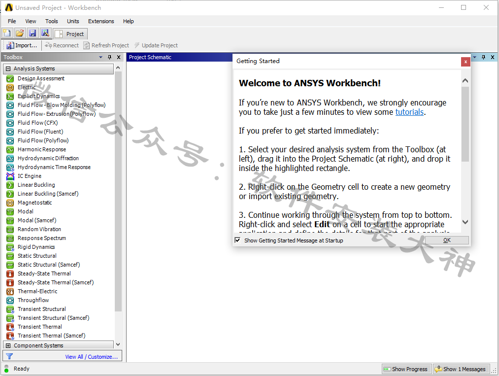Pin the Project Schematic panel
The width and height of the screenshot is (499, 376).
483,57
